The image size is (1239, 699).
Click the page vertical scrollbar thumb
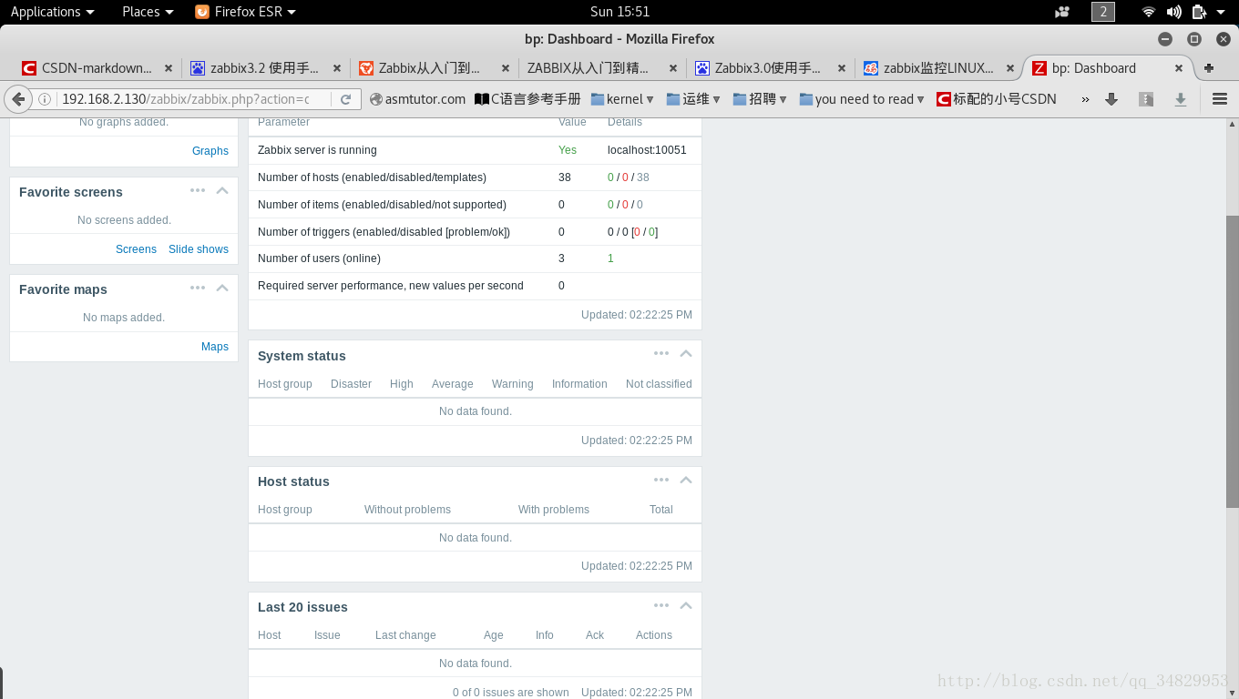tap(1233, 361)
